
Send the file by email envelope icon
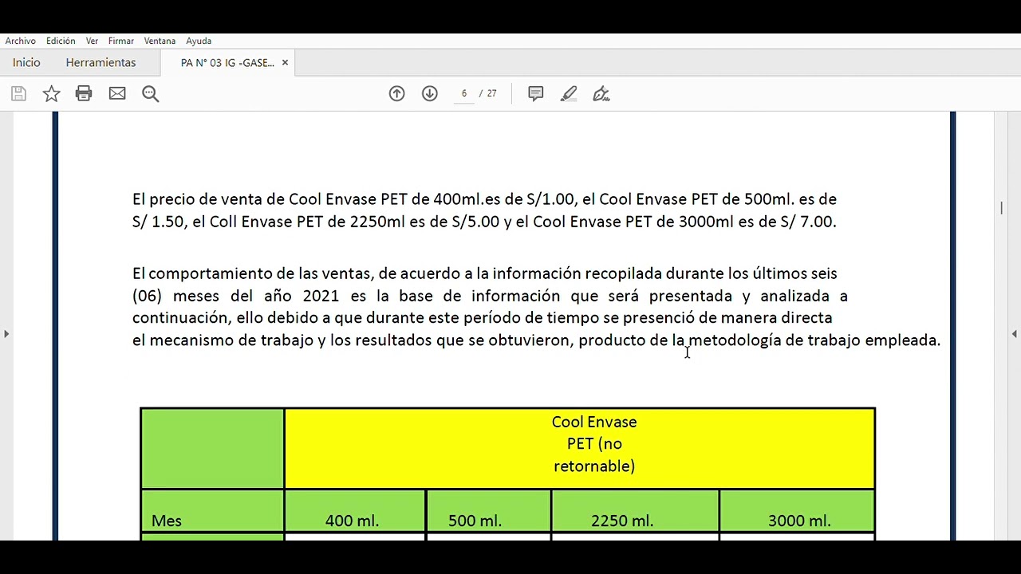(117, 94)
